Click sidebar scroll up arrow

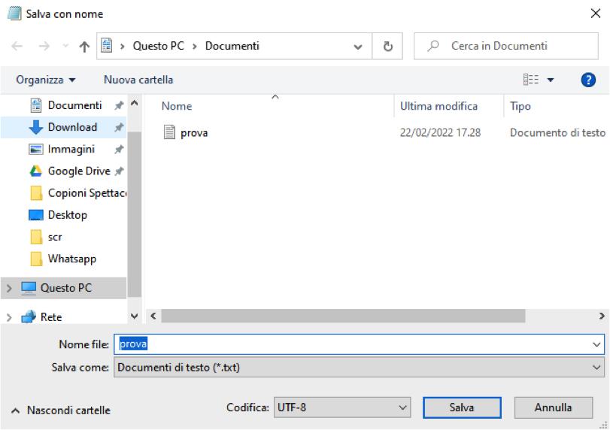135,104
